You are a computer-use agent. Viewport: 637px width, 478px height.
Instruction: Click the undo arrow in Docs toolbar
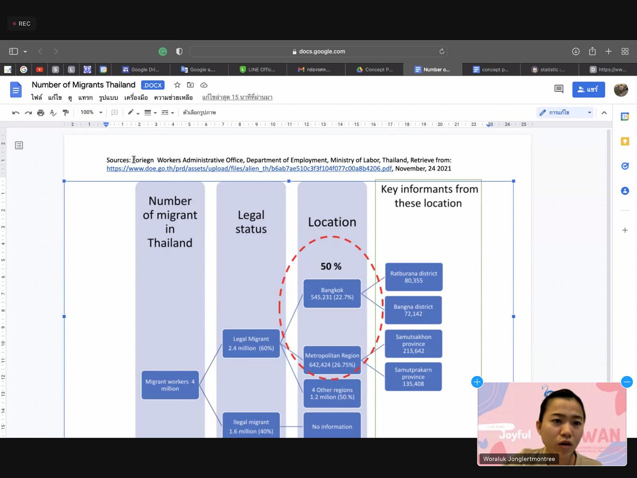pos(16,113)
